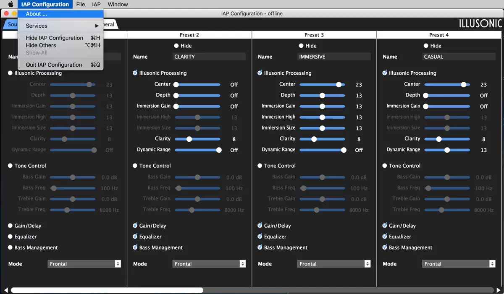Open the Apple menu icon
504x294 pixels.
click(10, 5)
